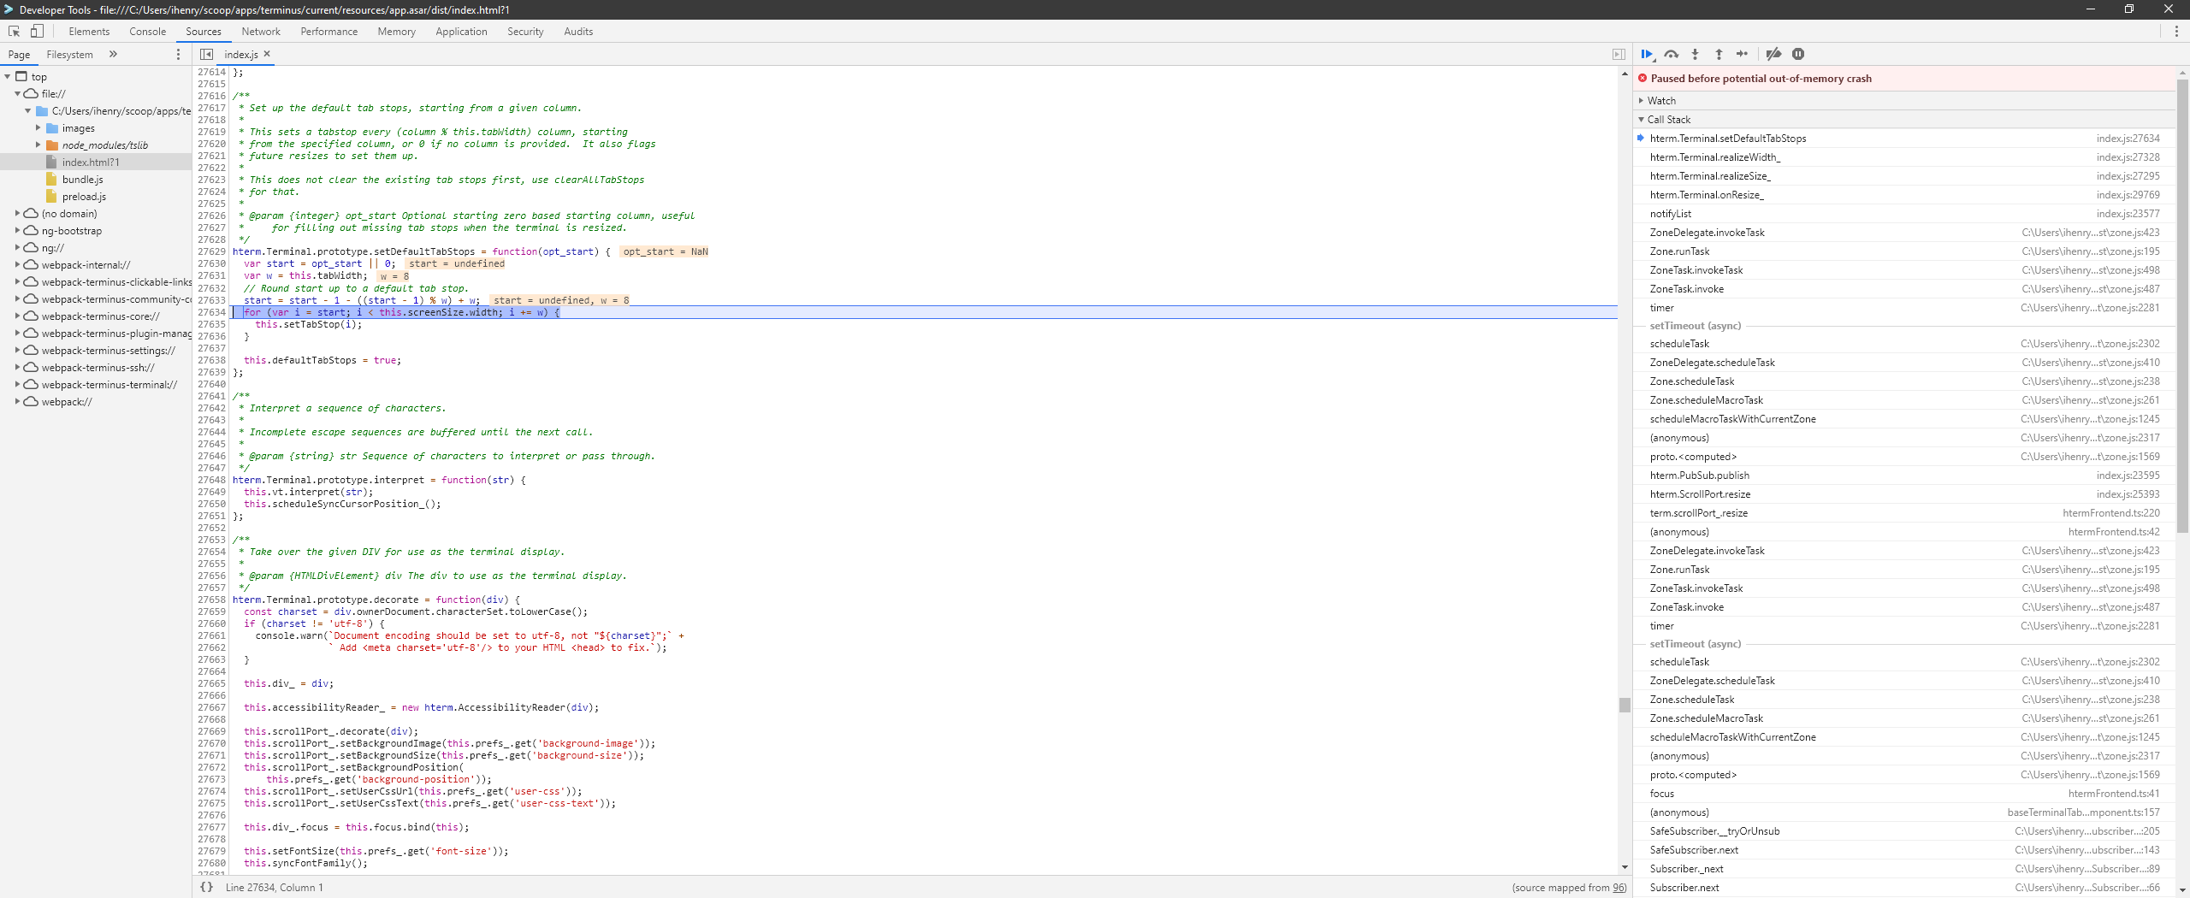This screenshot has height=898, width=2190.
Task: Click the Deactivate breakpoints icon
Action: (x=1773, y=54)
